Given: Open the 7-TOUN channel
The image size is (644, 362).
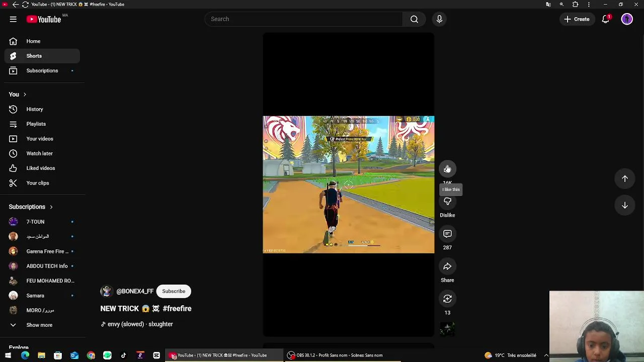Looking at the screenshot, I should click(x=42, y=222).
